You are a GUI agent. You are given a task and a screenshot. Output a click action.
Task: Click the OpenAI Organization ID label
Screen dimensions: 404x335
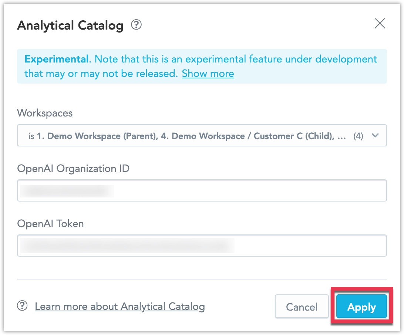click(73, 168)
